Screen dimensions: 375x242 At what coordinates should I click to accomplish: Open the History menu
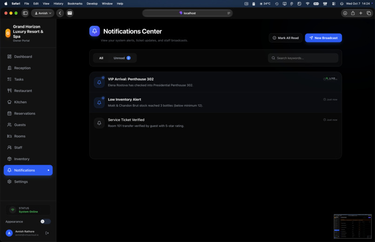click(58, 4)
